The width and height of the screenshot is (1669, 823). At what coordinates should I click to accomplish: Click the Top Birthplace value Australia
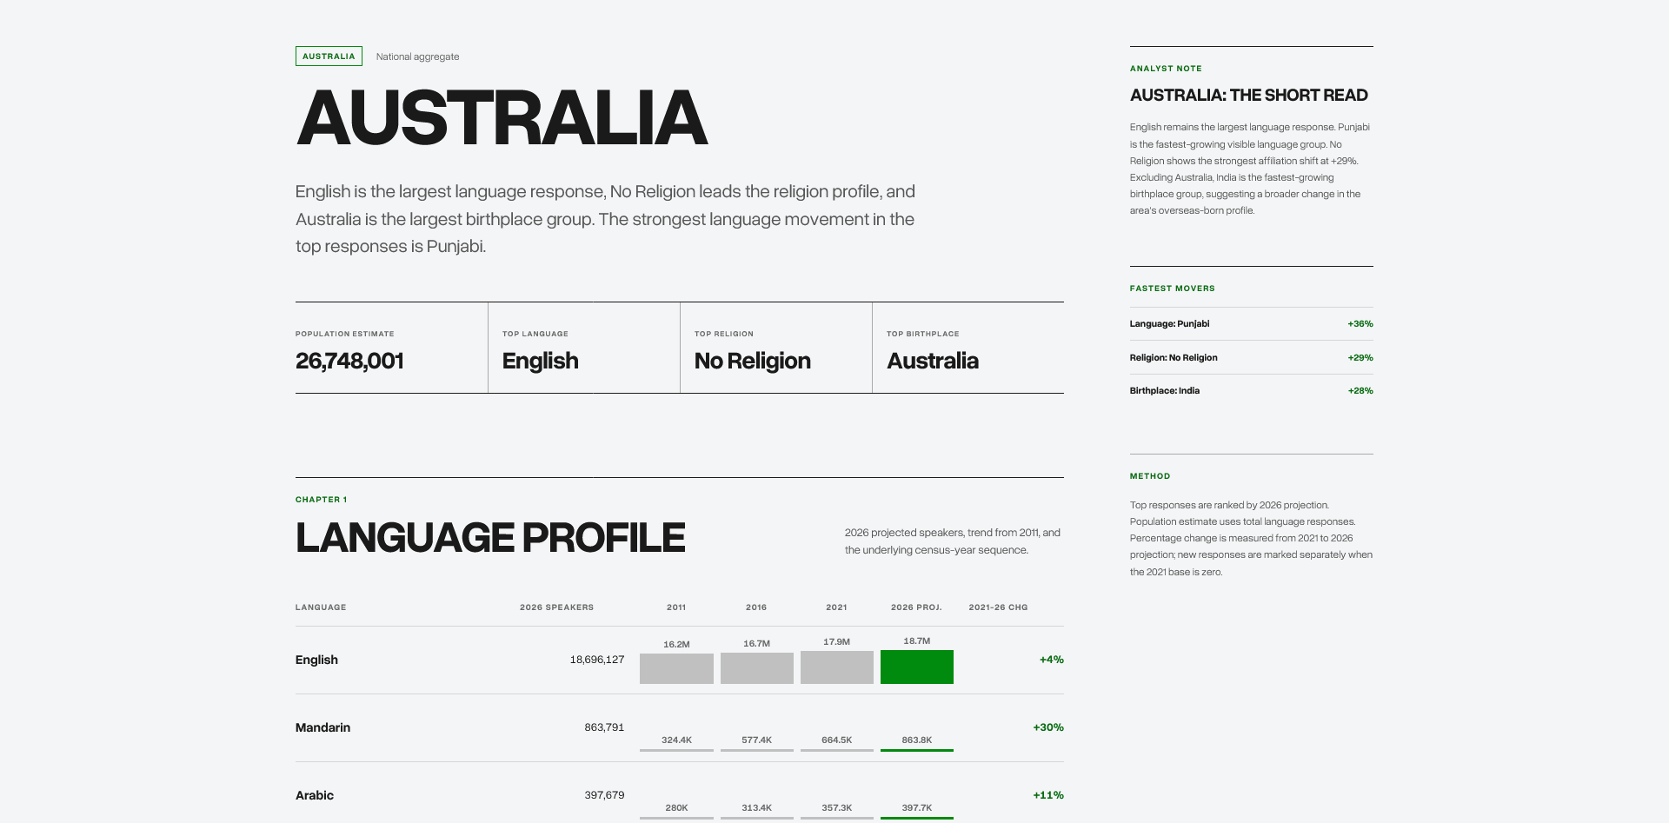[x=932, y=361]
